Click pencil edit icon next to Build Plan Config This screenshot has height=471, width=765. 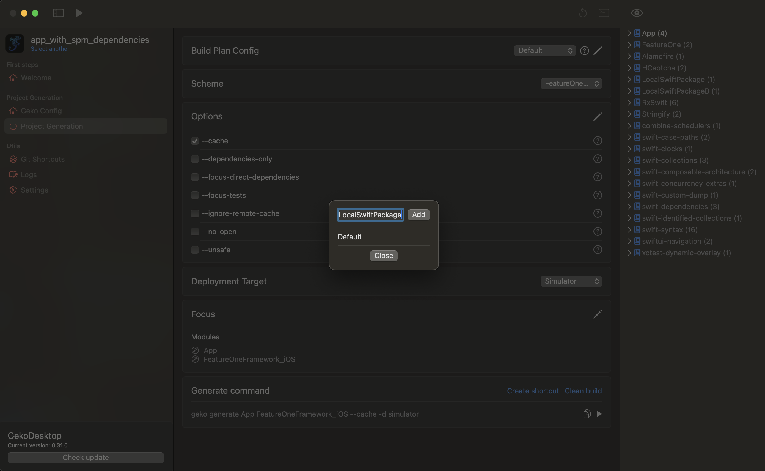pos(598,50)
